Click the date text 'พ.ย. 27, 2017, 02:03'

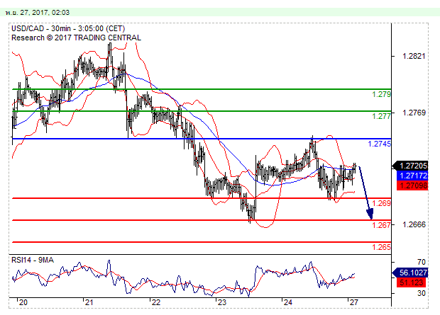point(37,13)
